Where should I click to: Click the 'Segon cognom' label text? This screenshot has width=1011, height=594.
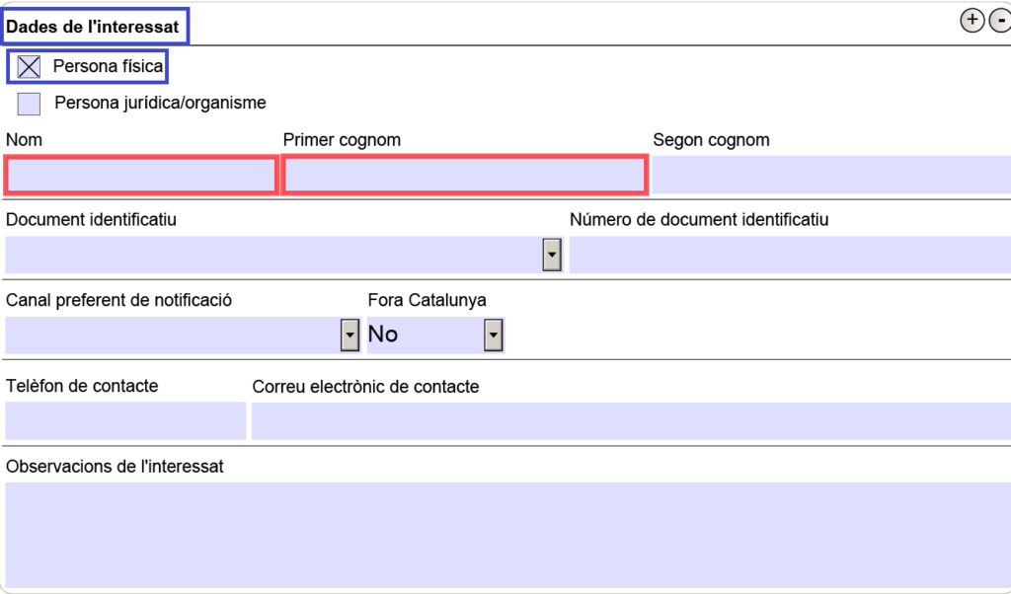click(x=711, y=140)
